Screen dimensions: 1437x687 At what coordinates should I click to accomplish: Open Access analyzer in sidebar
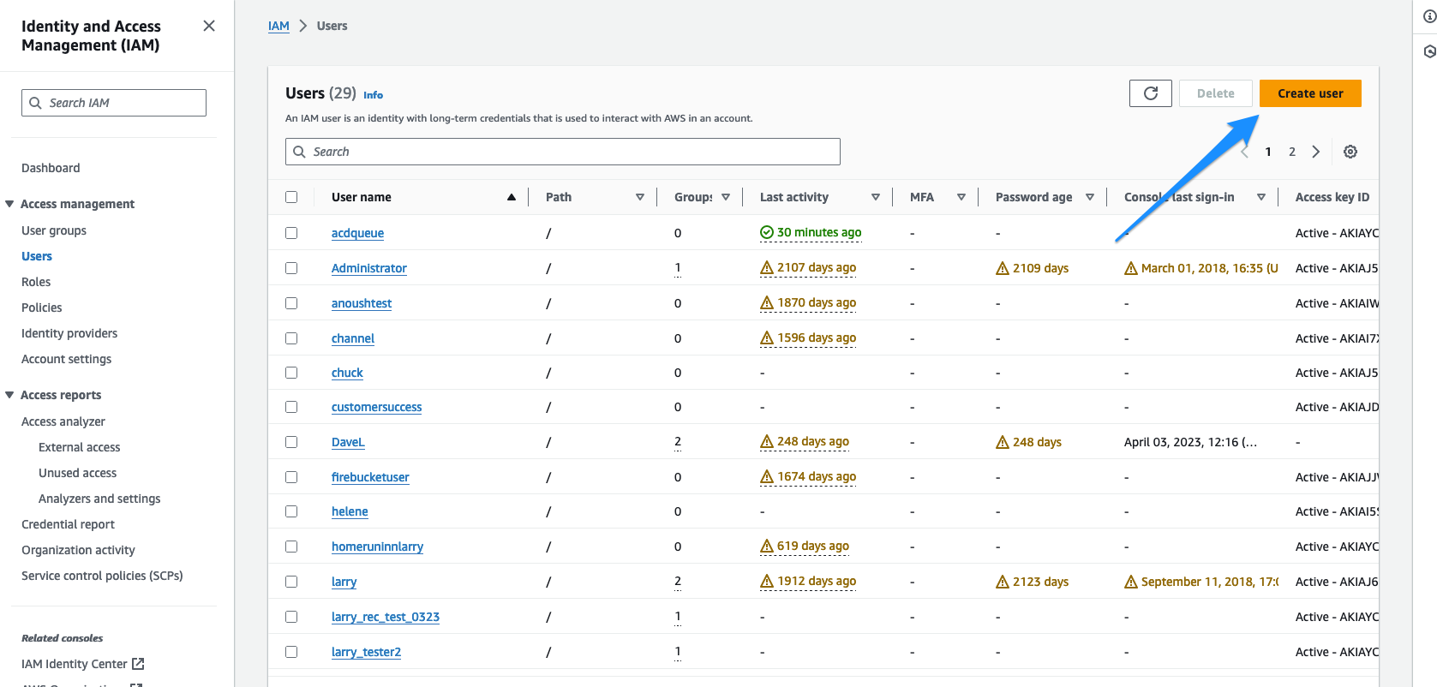coord(63,421)
